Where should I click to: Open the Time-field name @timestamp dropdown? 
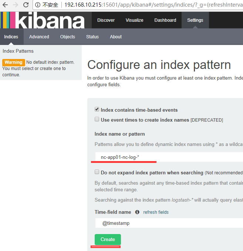(x=169, y=223)
